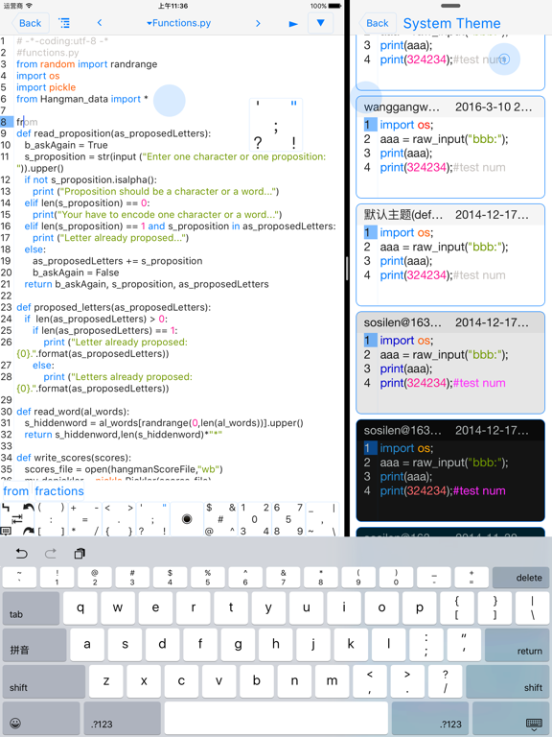
Task: Switch to numbers with right .?123 key
Action: pos(430,719)
